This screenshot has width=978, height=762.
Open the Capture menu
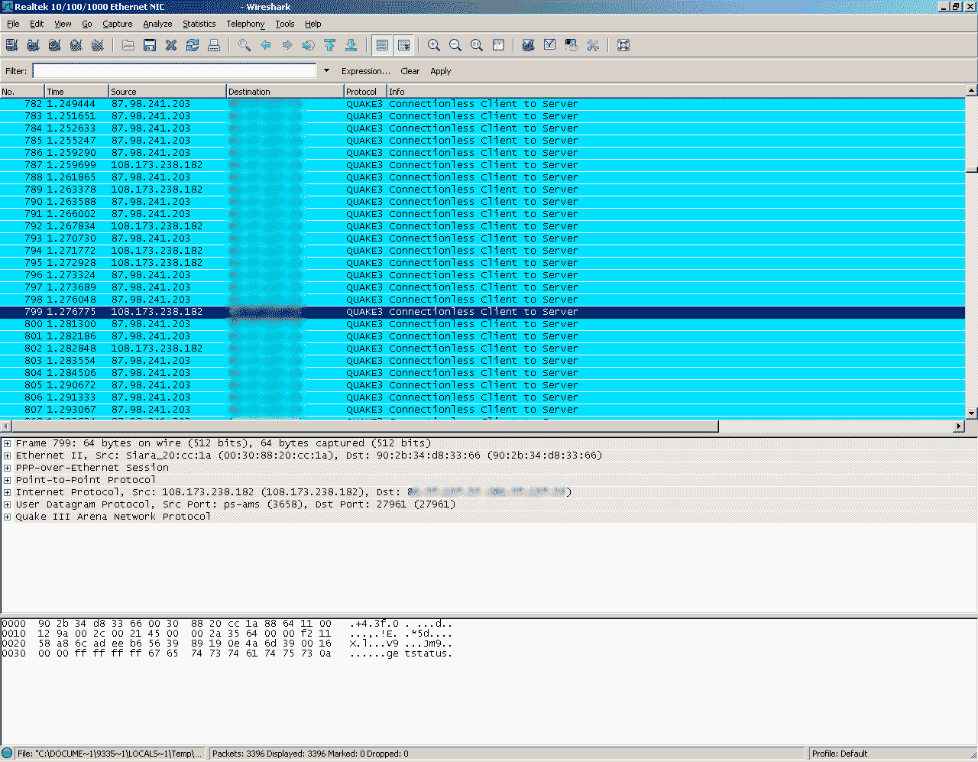[118, 24]
